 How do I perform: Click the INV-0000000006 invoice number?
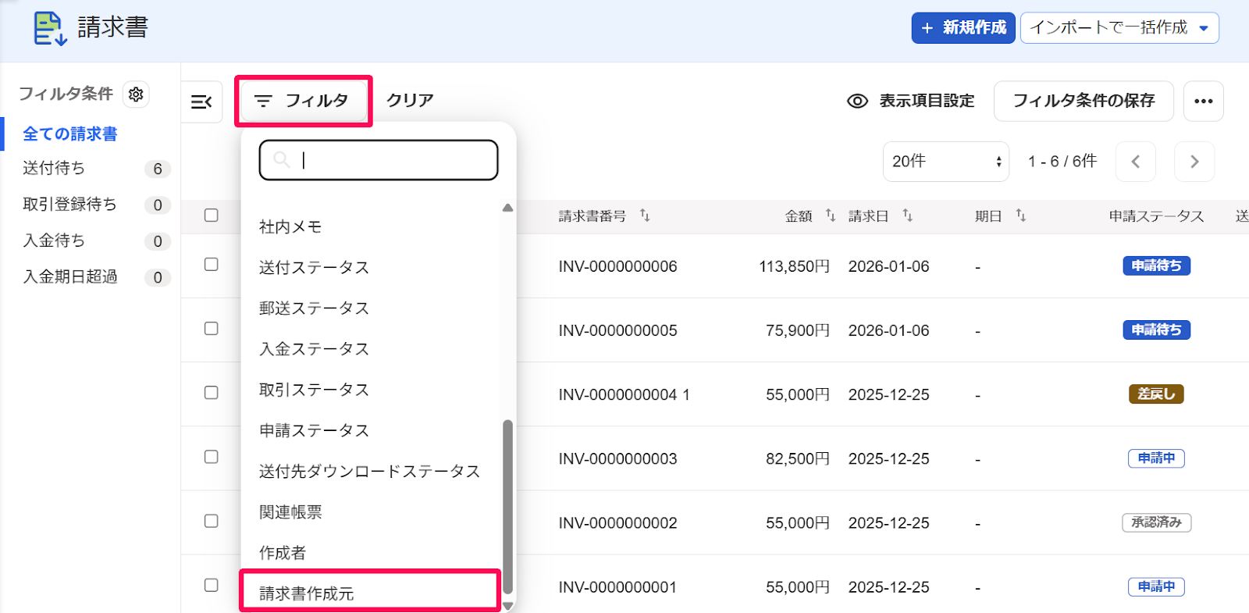click(617, 266)
